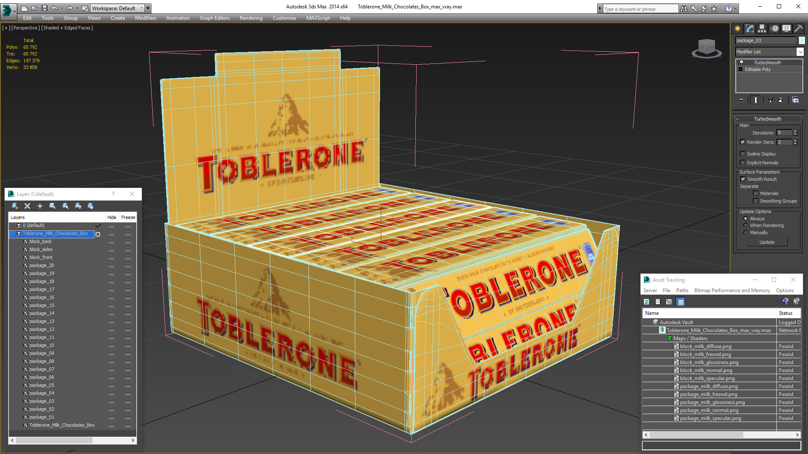The height and width of the screenshot is (454, 808).
Task: Click the Layer panel horizontal scrollbar
Action: point(72,440)
